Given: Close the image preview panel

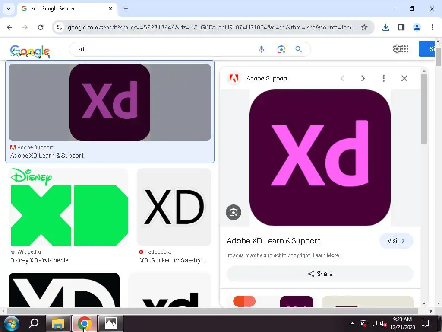Looking at the screenshot, I should 404,78.
